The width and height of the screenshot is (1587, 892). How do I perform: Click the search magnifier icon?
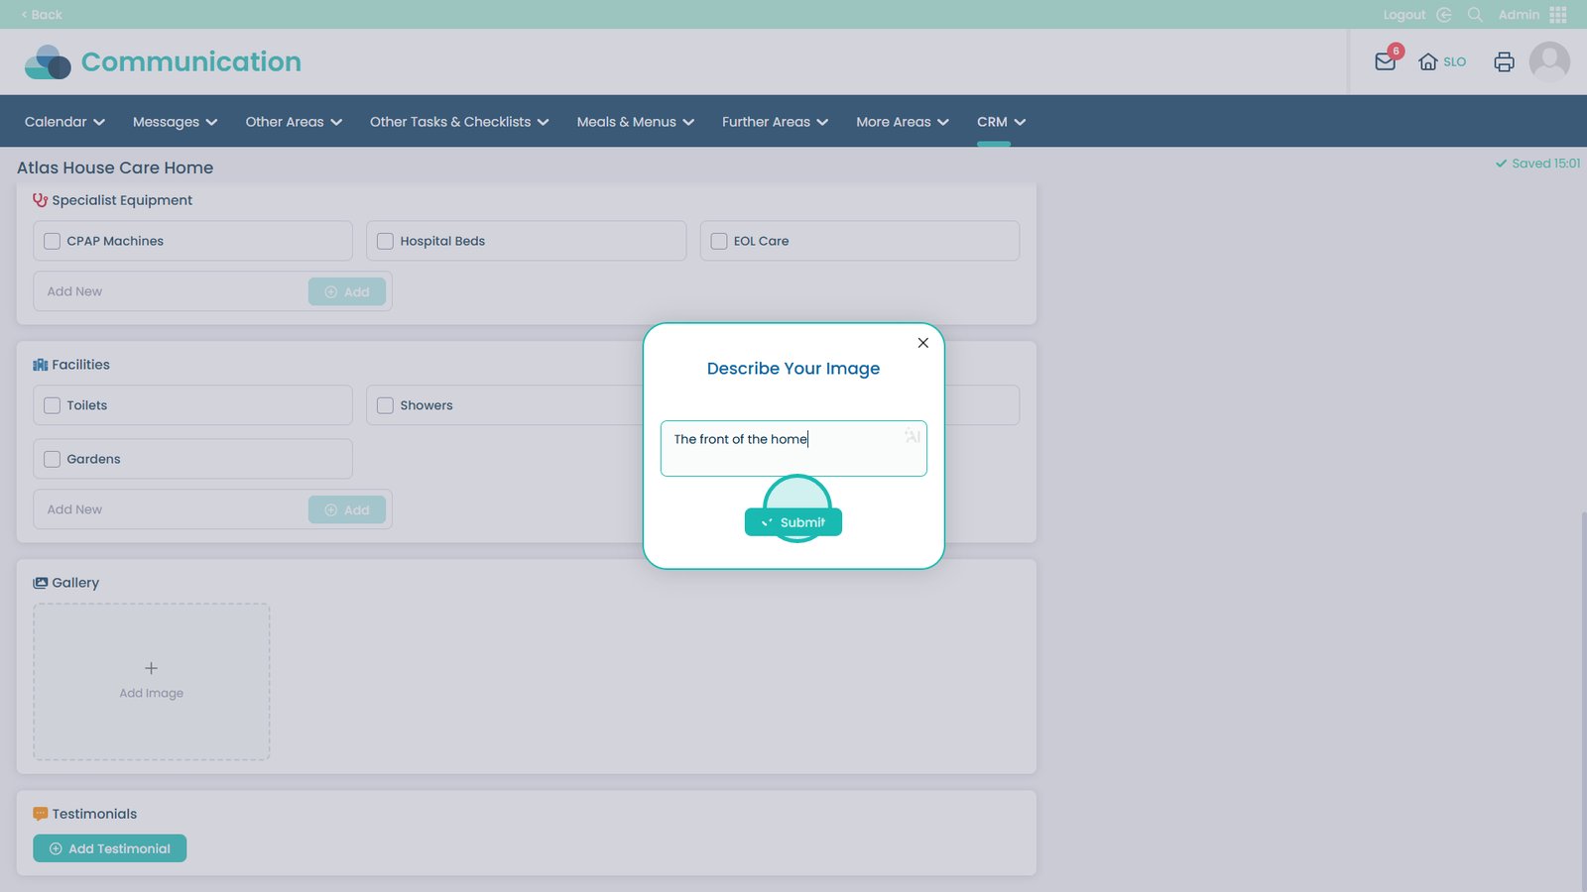click(x=1475, y=15)
